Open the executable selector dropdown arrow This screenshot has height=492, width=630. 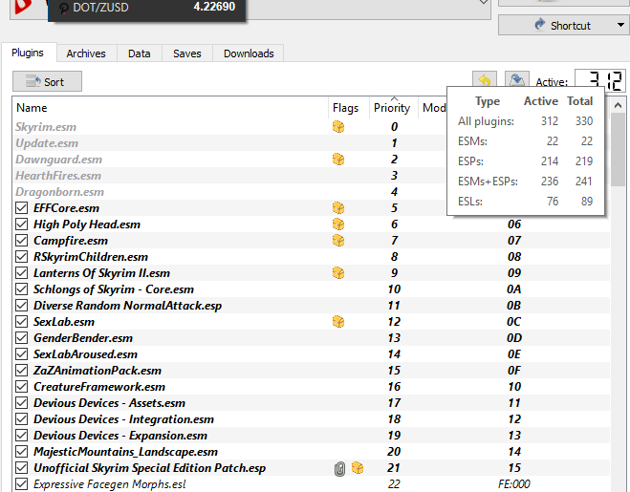tap(484, 3)
